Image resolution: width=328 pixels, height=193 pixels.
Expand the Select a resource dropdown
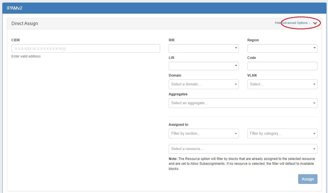tap(243, 149)
